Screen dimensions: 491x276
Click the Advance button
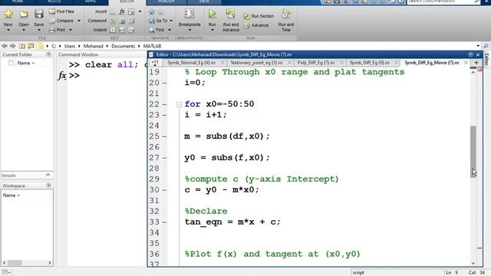click(256, 25)
